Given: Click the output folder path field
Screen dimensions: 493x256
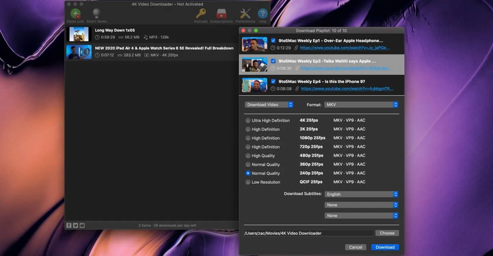Looking at the screenshot, I should [x=308, y=233].
